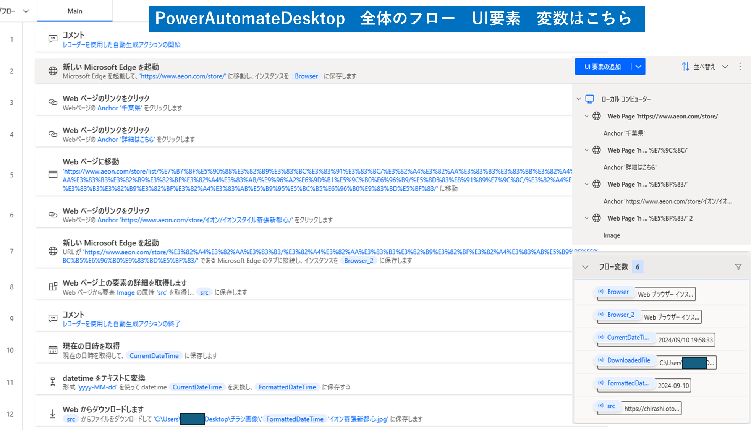Click the UI要素の追加 button
Screen dimensions: 751x430
click(602, 67)
